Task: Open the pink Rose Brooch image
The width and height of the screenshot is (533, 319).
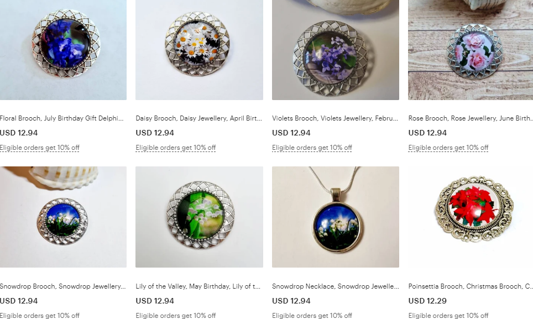Action: coord(471,50)
